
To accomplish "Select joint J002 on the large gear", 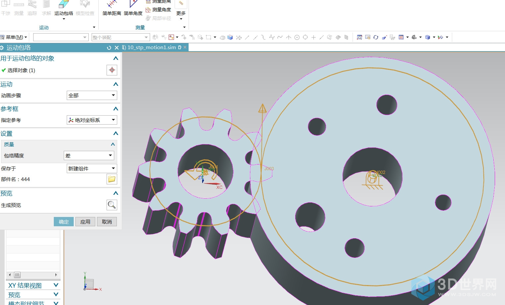I will [380, 172].
